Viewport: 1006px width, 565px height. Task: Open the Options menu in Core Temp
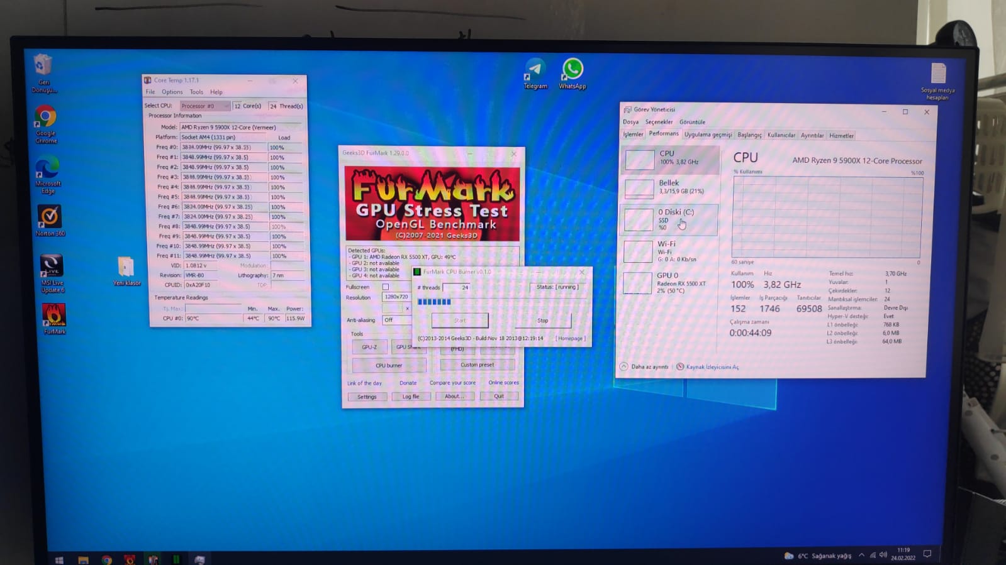[172, 92]
